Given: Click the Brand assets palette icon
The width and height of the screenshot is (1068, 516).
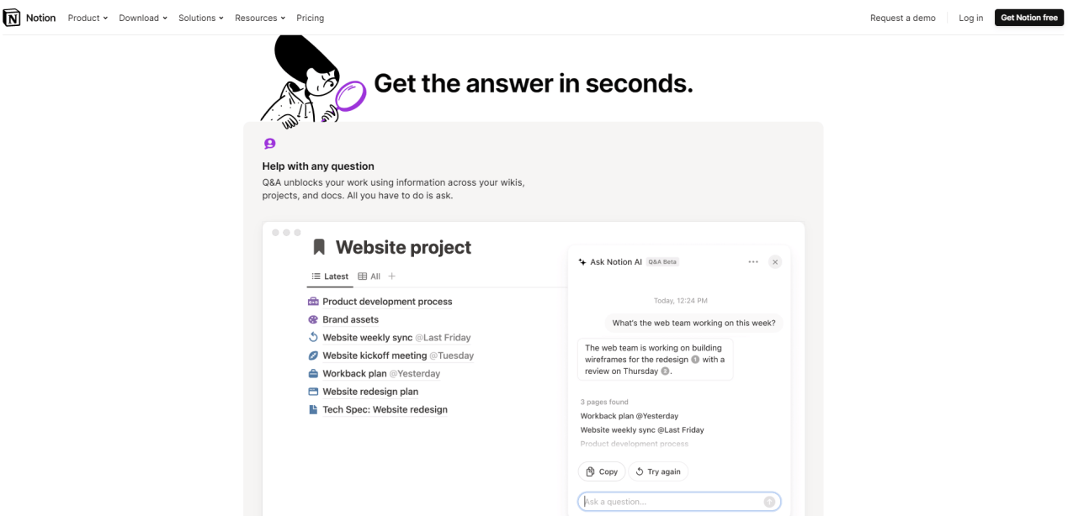Looking at the screenshot, I should coord(313,319).
